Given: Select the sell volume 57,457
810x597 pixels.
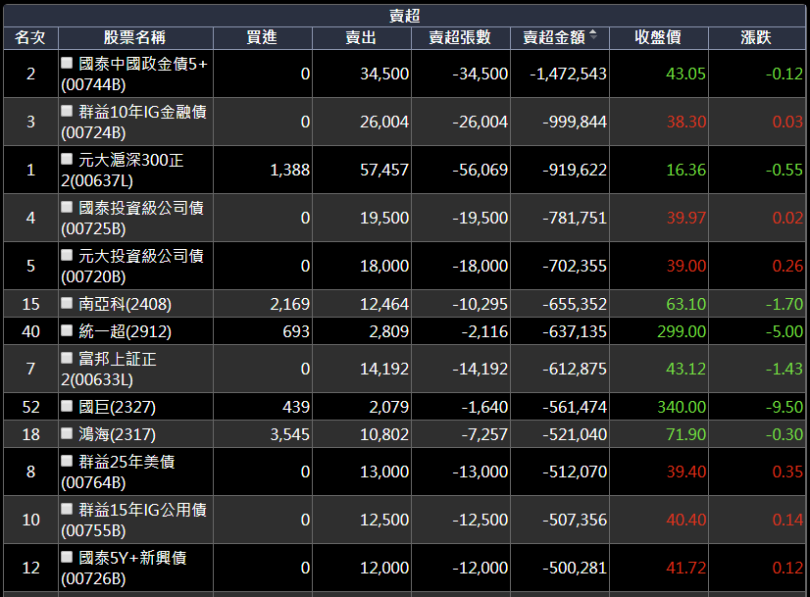Looking at the screenshot, I should tap(384, 170).
